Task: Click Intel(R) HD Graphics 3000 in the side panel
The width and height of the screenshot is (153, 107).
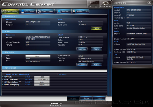Action: pyautogui.click(x=139, y=44)
